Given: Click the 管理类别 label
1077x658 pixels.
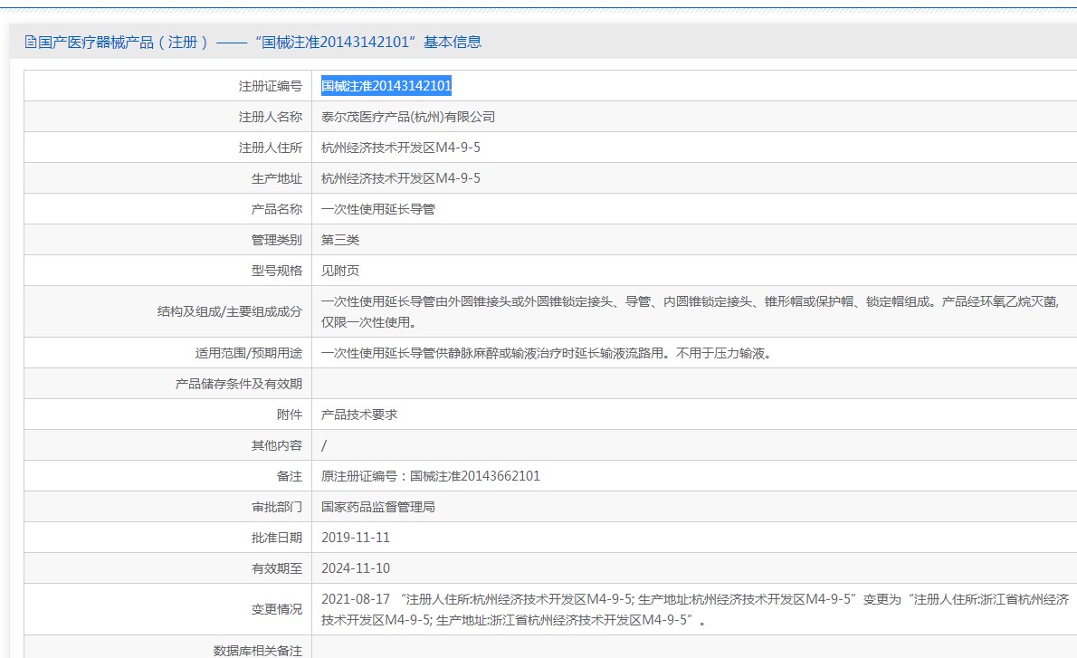Looking at the screenshot, I should [276, 240].
